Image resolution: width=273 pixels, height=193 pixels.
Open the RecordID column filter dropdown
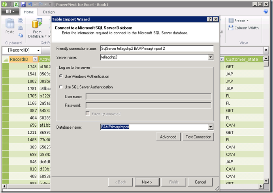click(35, 59)
